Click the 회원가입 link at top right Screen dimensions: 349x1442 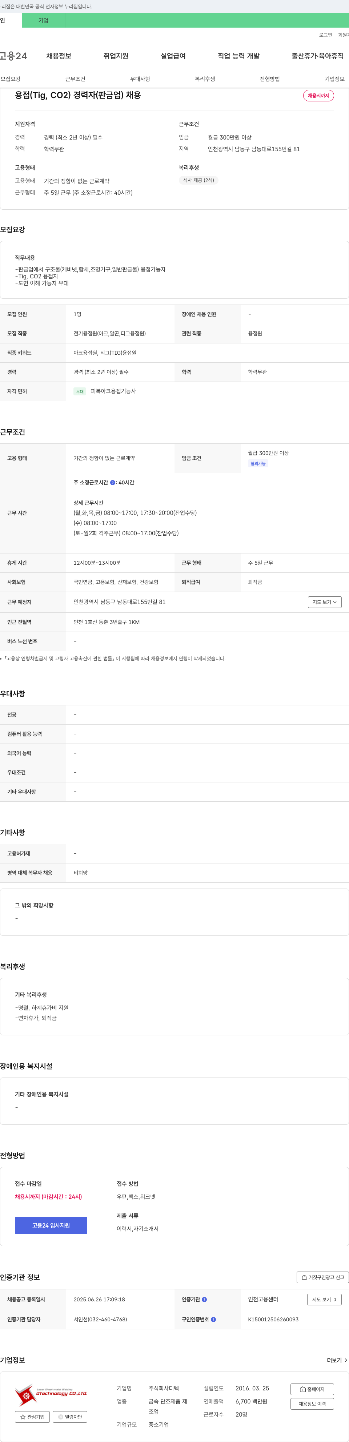coord(343,35)
